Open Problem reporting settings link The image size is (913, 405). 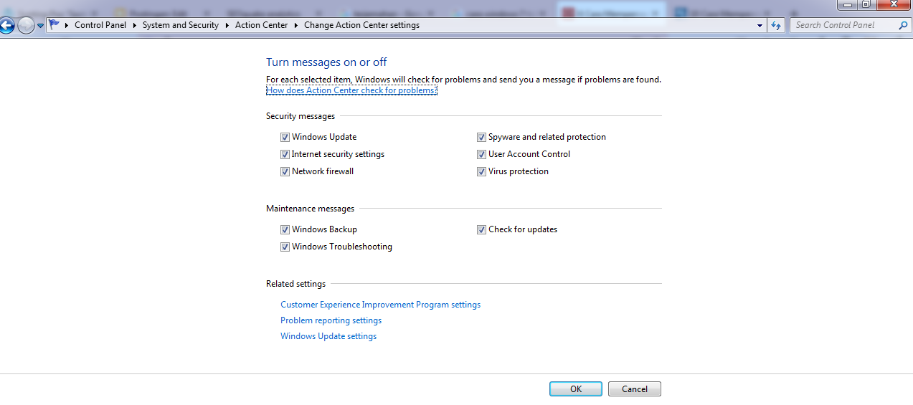pyautogui.click(x=331, y=320)
